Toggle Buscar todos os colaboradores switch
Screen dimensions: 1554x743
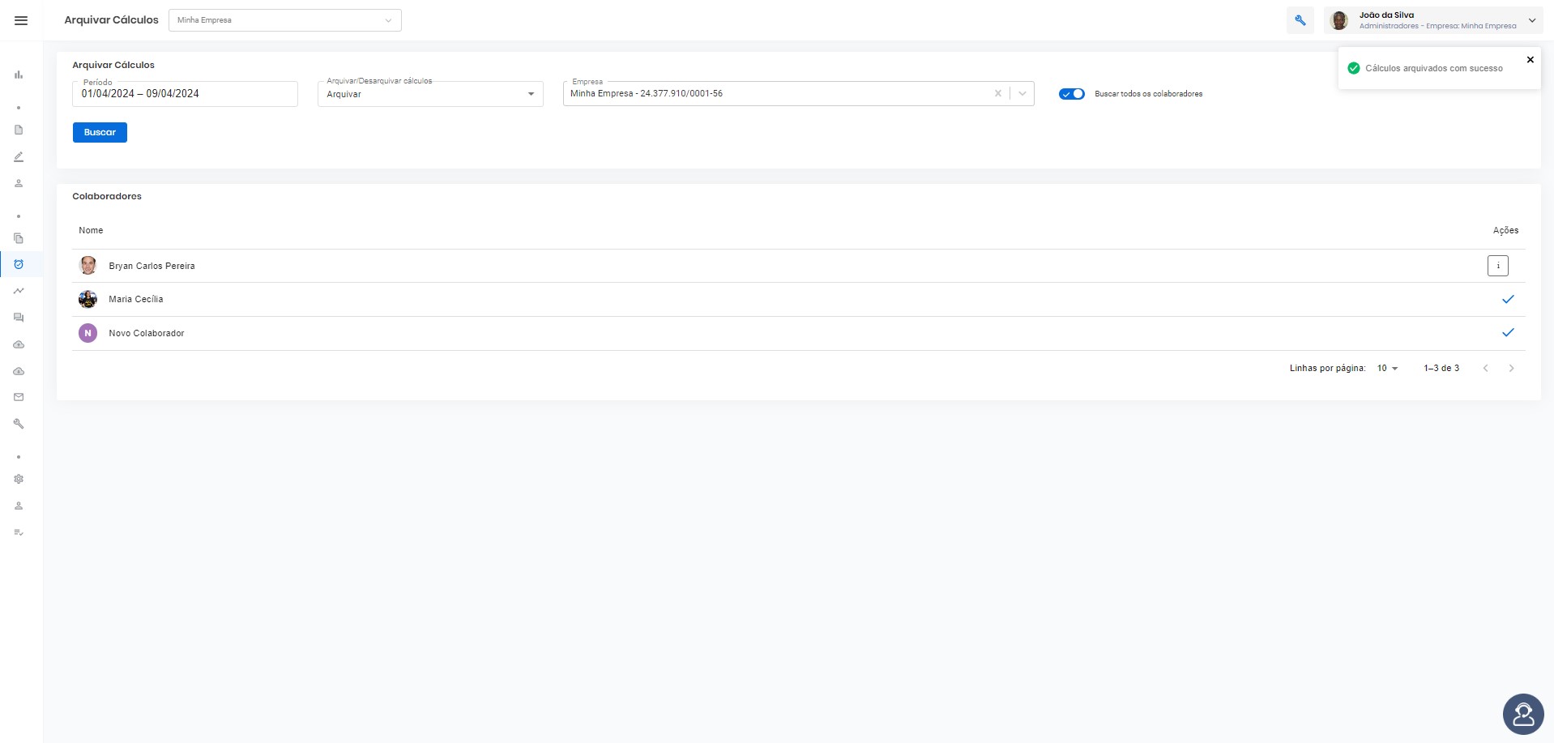pyautogui.click(x=1072, y=94)
